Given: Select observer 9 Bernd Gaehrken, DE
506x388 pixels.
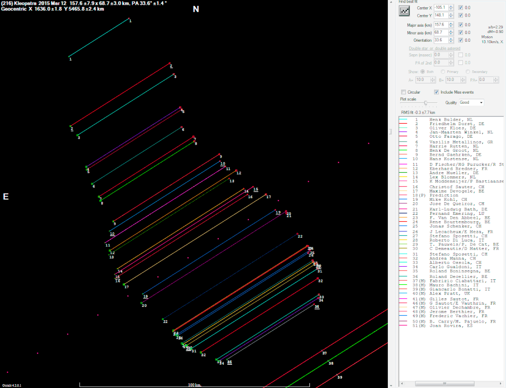Looking at the screenshot, I should pyautogui.click(x=451, y=155).
